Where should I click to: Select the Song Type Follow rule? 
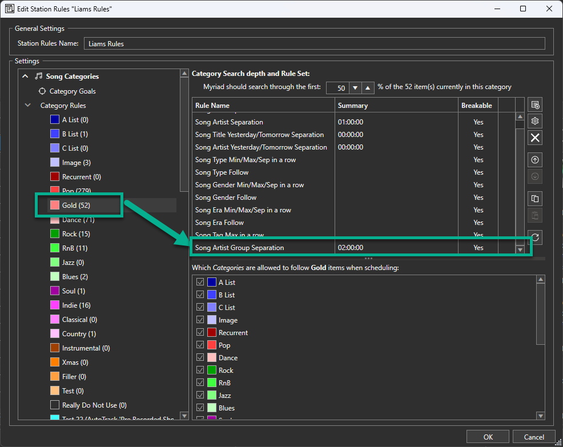(353, 172)
